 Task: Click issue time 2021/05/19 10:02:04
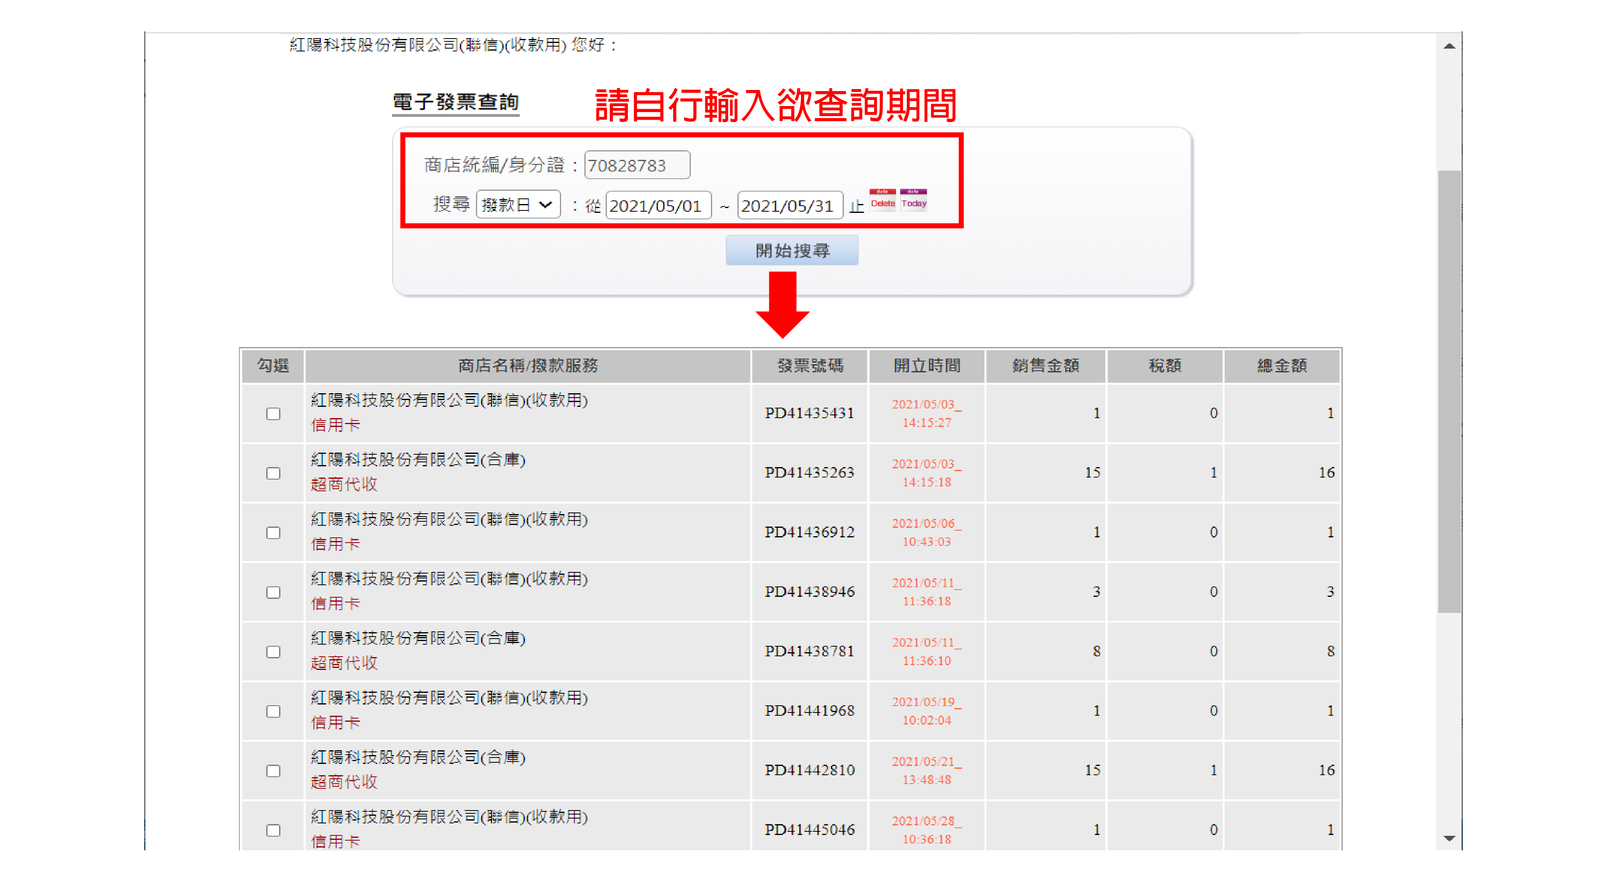[x=926, y=711]
